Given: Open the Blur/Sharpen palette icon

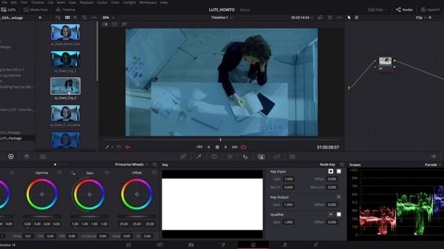Looking at the screenshot, I should (x=246, y=157).
